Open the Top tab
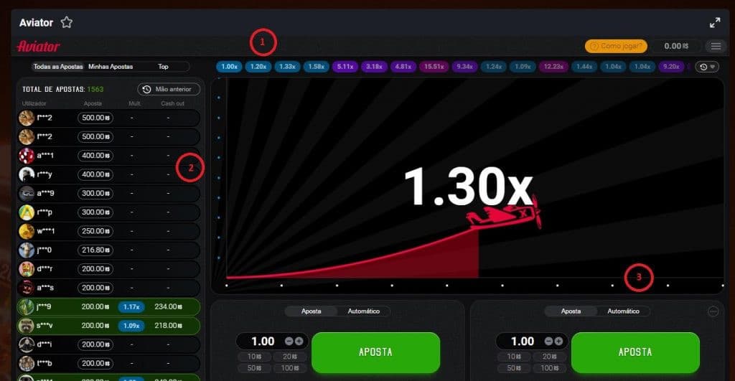The width and height of the screenshot is (735, 381). point(164,67)
